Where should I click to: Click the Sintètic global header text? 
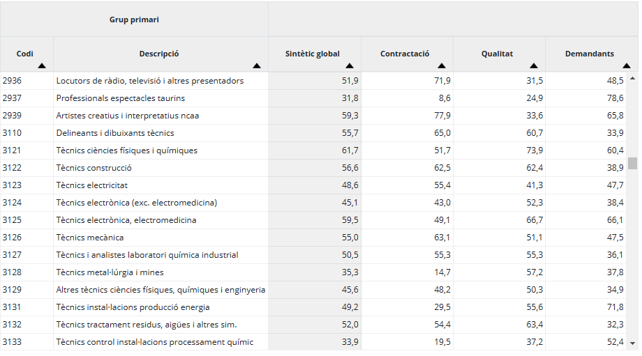coord(313,54)
